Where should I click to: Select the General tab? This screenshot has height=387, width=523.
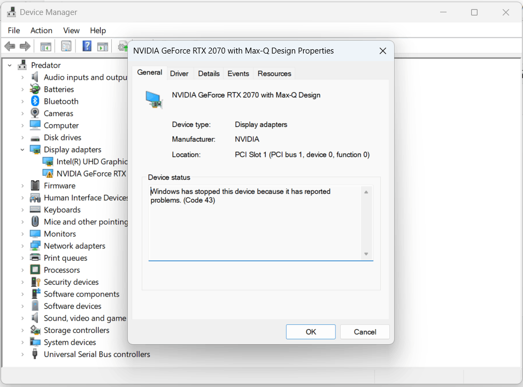pyautogui.click(x=149, y=72)
